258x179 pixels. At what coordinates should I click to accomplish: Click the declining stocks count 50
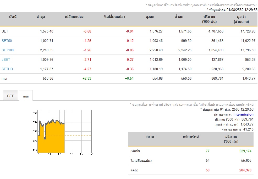coord(208,170)
